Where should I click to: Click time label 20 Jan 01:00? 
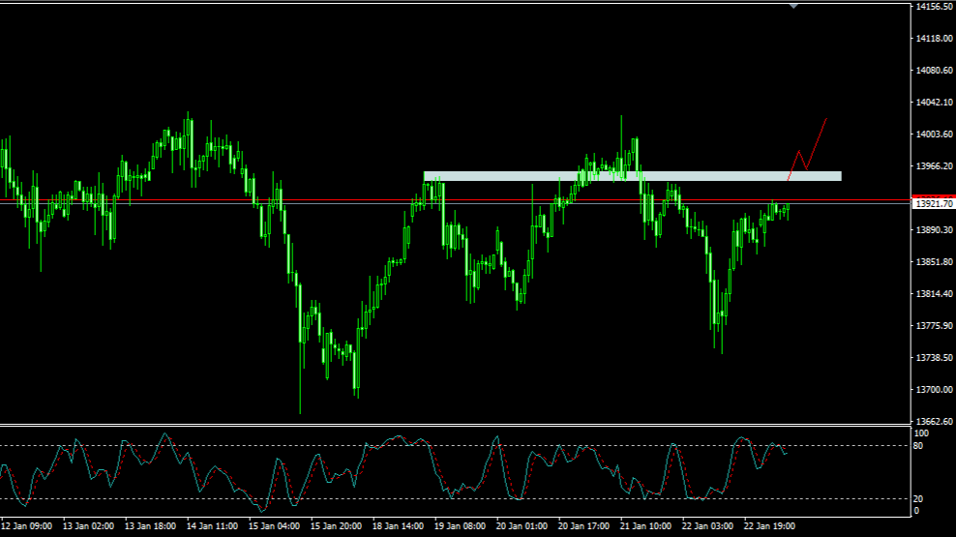point(522,526)
